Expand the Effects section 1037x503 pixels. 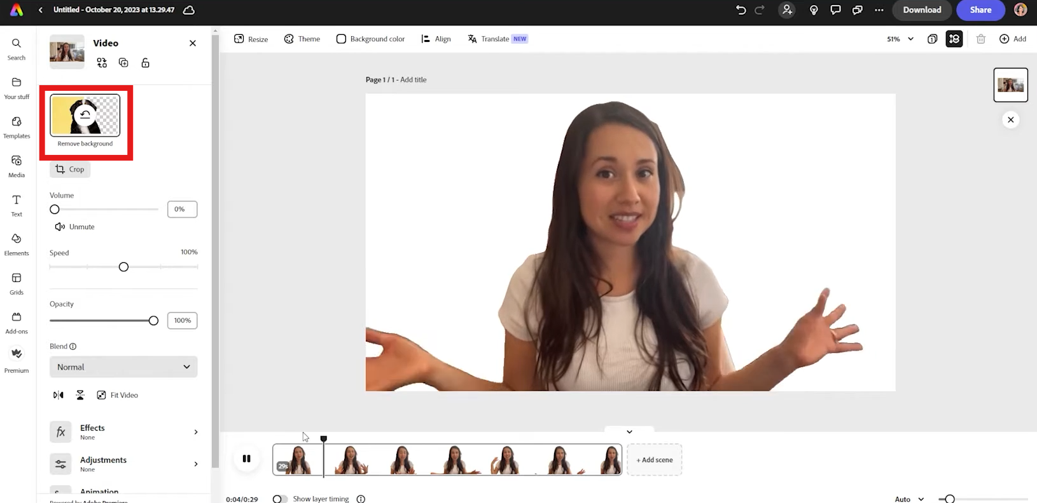[123, 432]
